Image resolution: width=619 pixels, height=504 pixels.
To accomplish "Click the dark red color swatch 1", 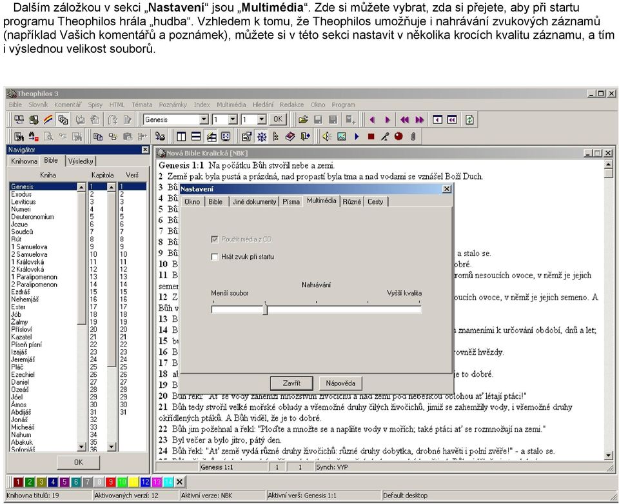I will [18, 481].
